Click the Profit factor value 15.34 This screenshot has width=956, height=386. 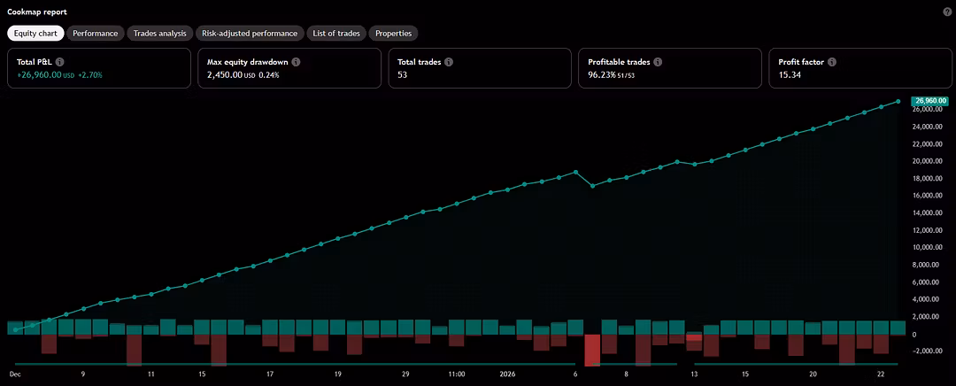click(x=790, y=75)
